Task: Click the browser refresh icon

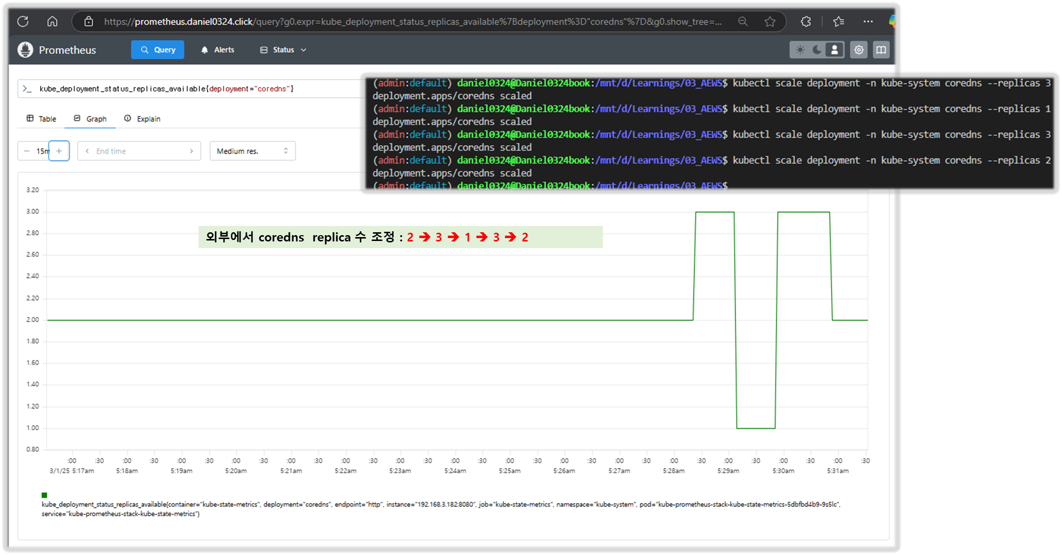Action: click(x=23, y=21)
